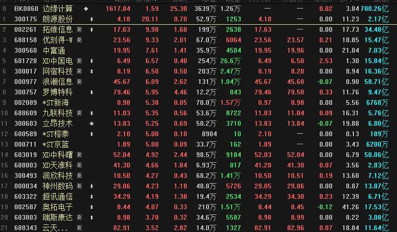Click stock code 688158

25,40
